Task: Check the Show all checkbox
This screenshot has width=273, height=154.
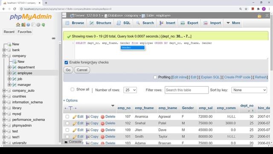Action: [73, 89]
